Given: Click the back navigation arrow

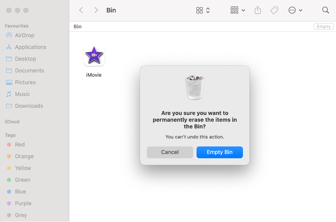Looking at the screenshot, I should (x=81, y=10).
